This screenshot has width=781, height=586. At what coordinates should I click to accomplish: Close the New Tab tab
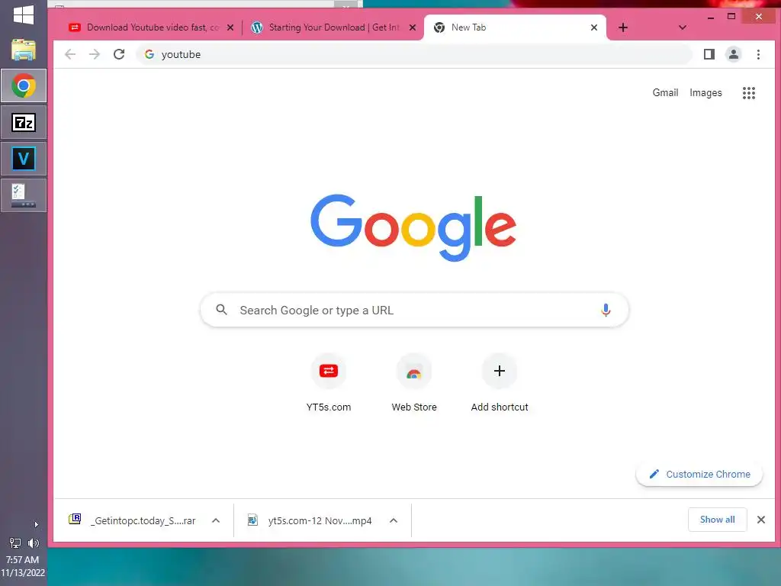point(593,27)
